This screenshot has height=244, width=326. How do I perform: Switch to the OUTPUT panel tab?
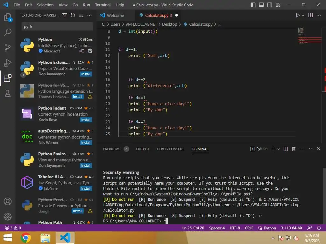143,149
